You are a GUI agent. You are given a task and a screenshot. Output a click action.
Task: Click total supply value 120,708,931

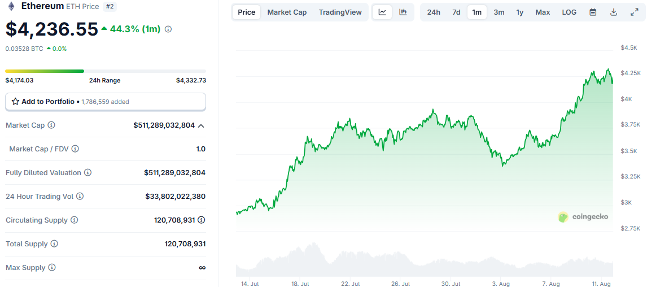pyautogui.click(x=185, y=244)
